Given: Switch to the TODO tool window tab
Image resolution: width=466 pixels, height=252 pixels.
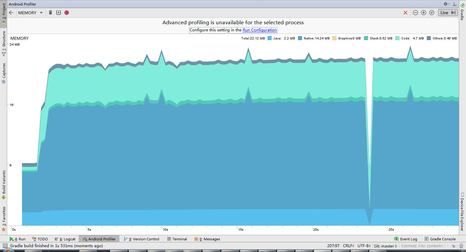Looking at the screenshot, I should coord(40,239).
